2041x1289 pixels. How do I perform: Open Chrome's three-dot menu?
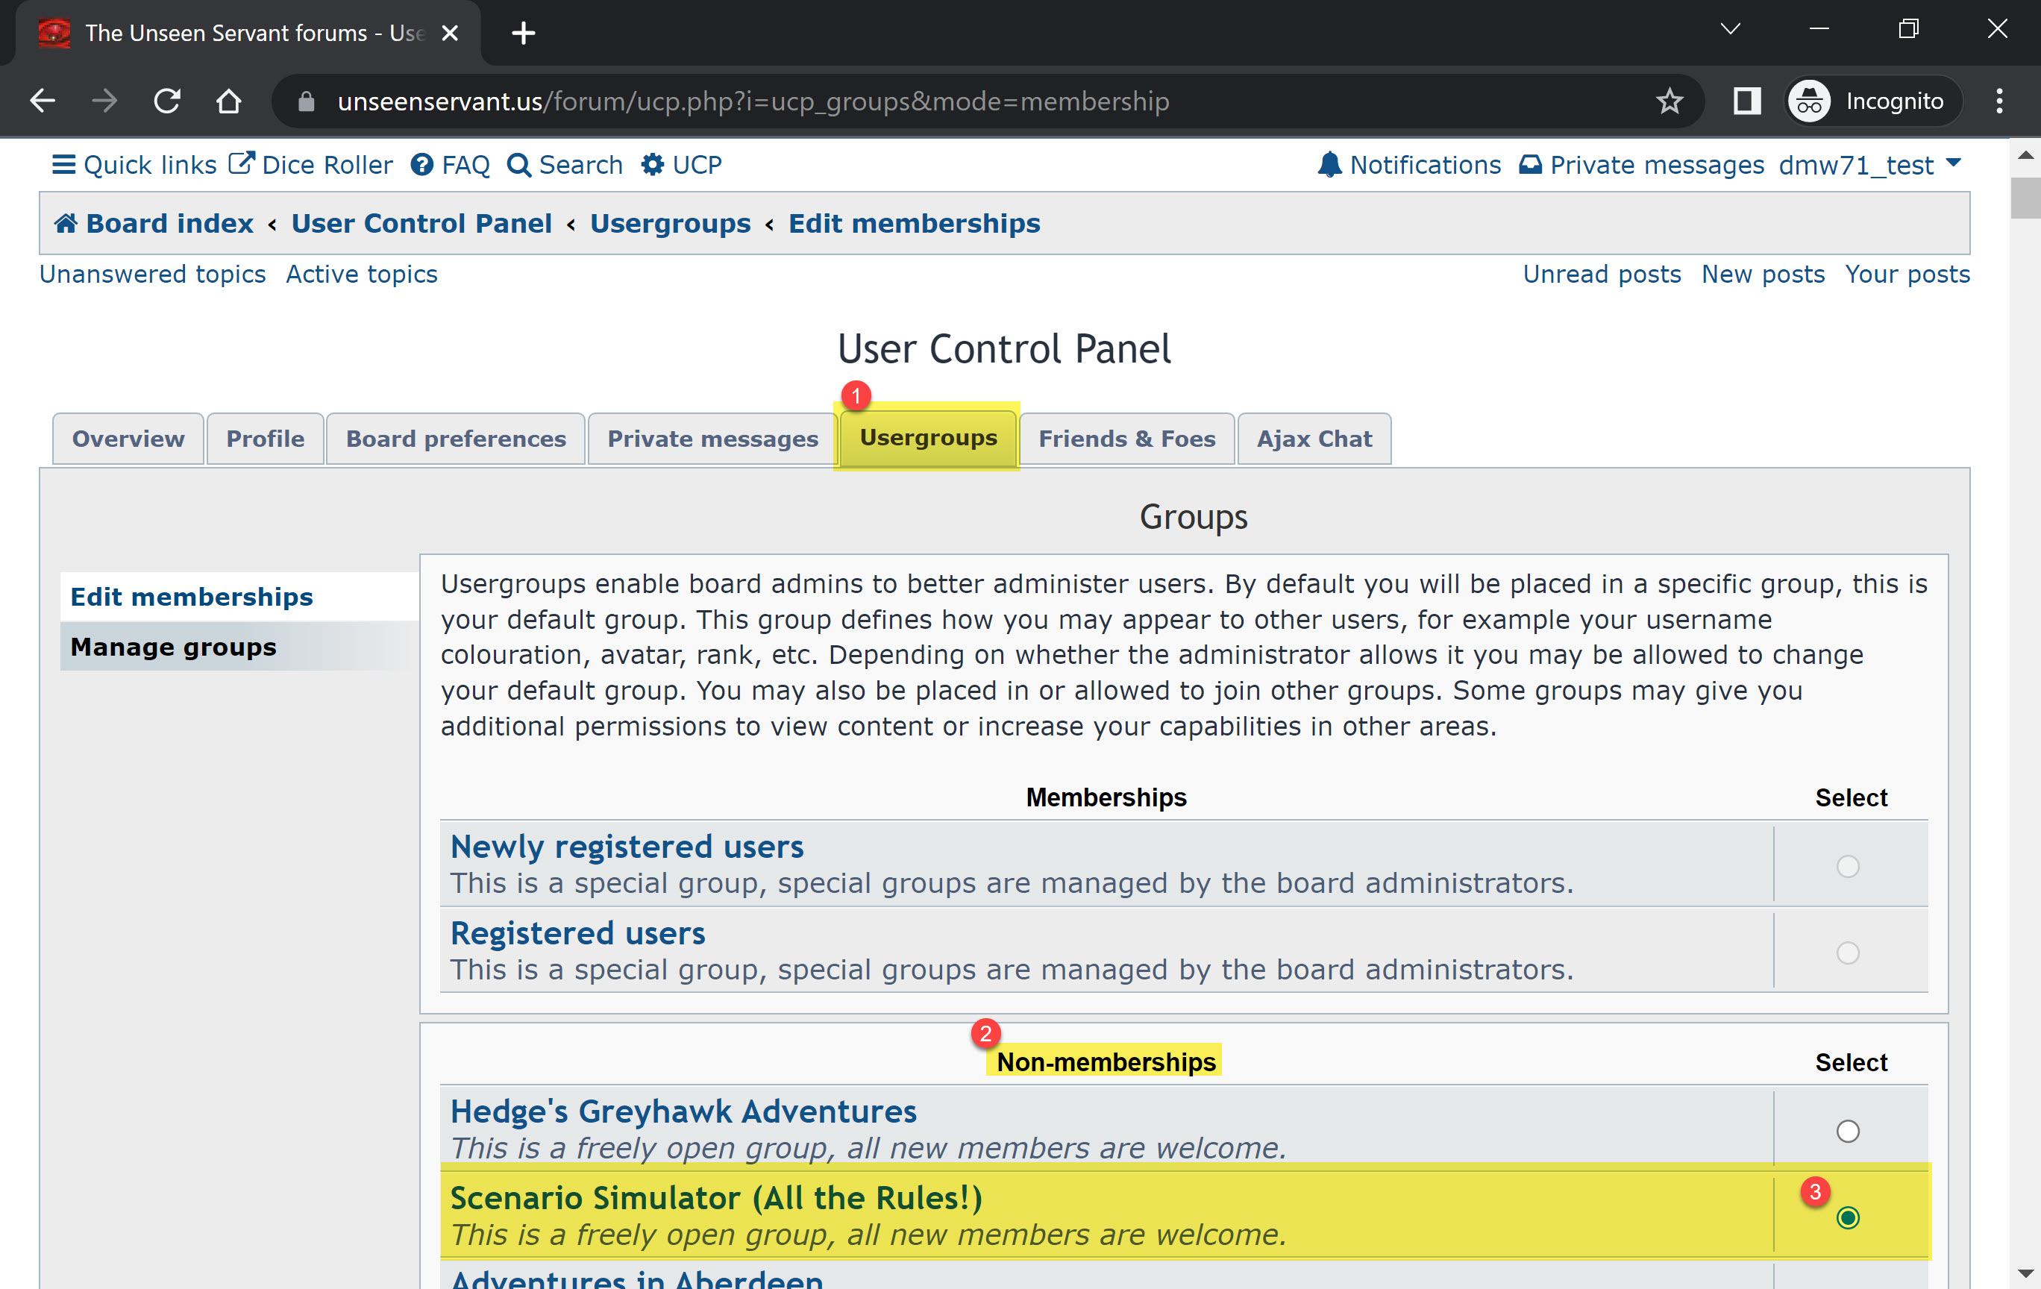tap(1999, 101)
